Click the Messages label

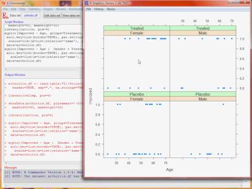point(10,167)
